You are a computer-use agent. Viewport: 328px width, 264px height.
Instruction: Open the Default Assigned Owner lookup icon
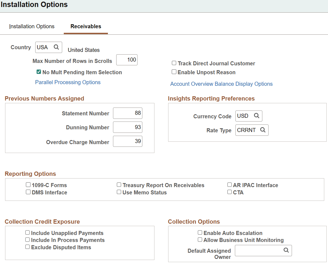[x=286, y=250]
